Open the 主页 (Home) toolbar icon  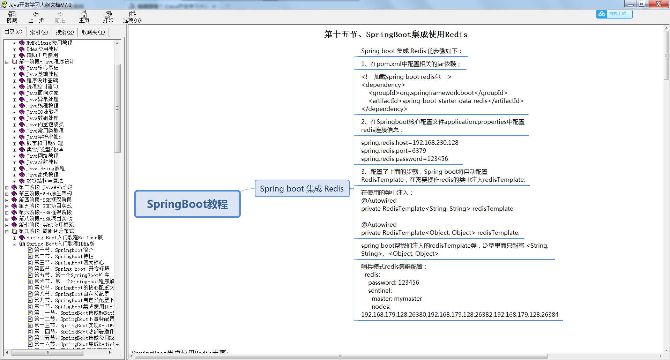point(84,17)
